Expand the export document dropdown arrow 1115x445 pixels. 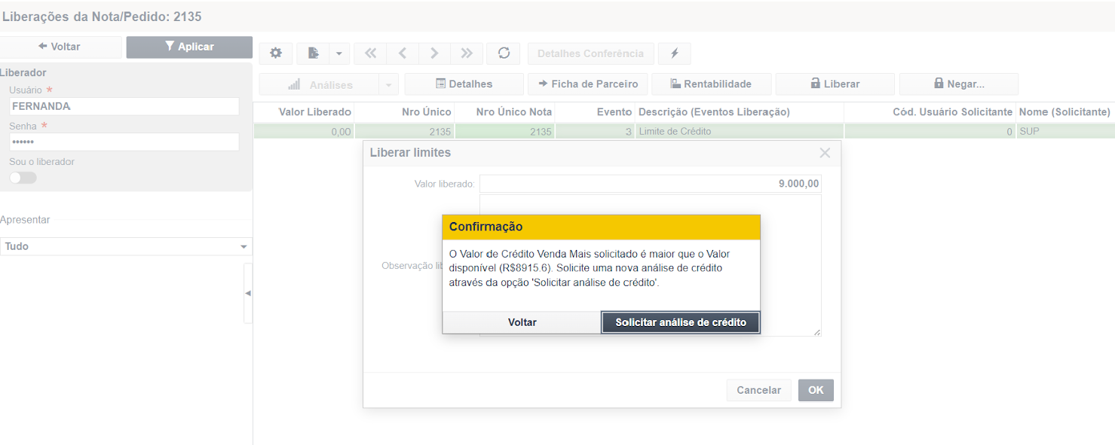click(x=339, y=53)
